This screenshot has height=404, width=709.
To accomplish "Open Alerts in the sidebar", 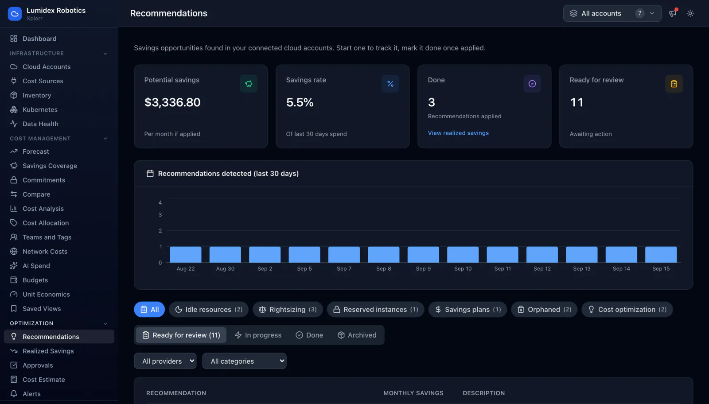I will (59, 394).
